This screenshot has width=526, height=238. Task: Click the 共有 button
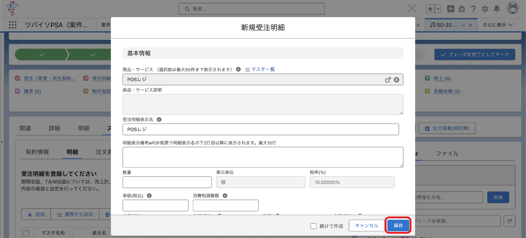pyautogui.click(x=498, y=197)
